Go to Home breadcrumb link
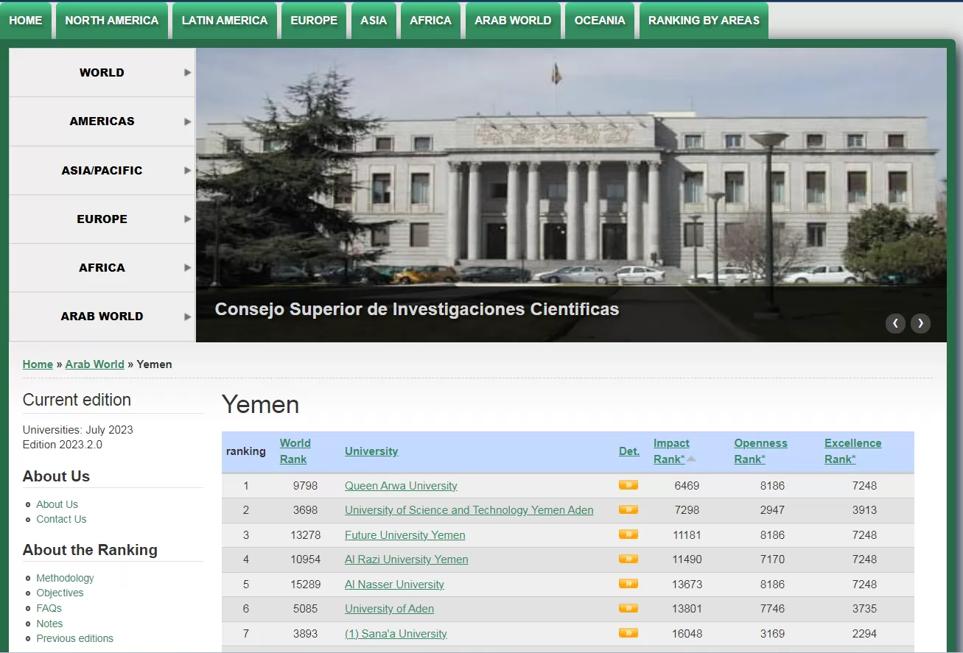This screenshot has width=963, height=653. click(x=38, y=364)
